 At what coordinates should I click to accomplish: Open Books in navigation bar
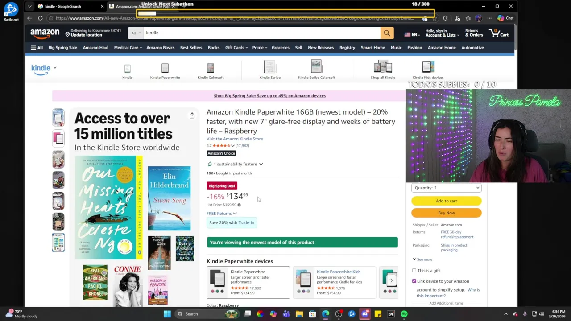pyautogui.click(x=214, y=48)
